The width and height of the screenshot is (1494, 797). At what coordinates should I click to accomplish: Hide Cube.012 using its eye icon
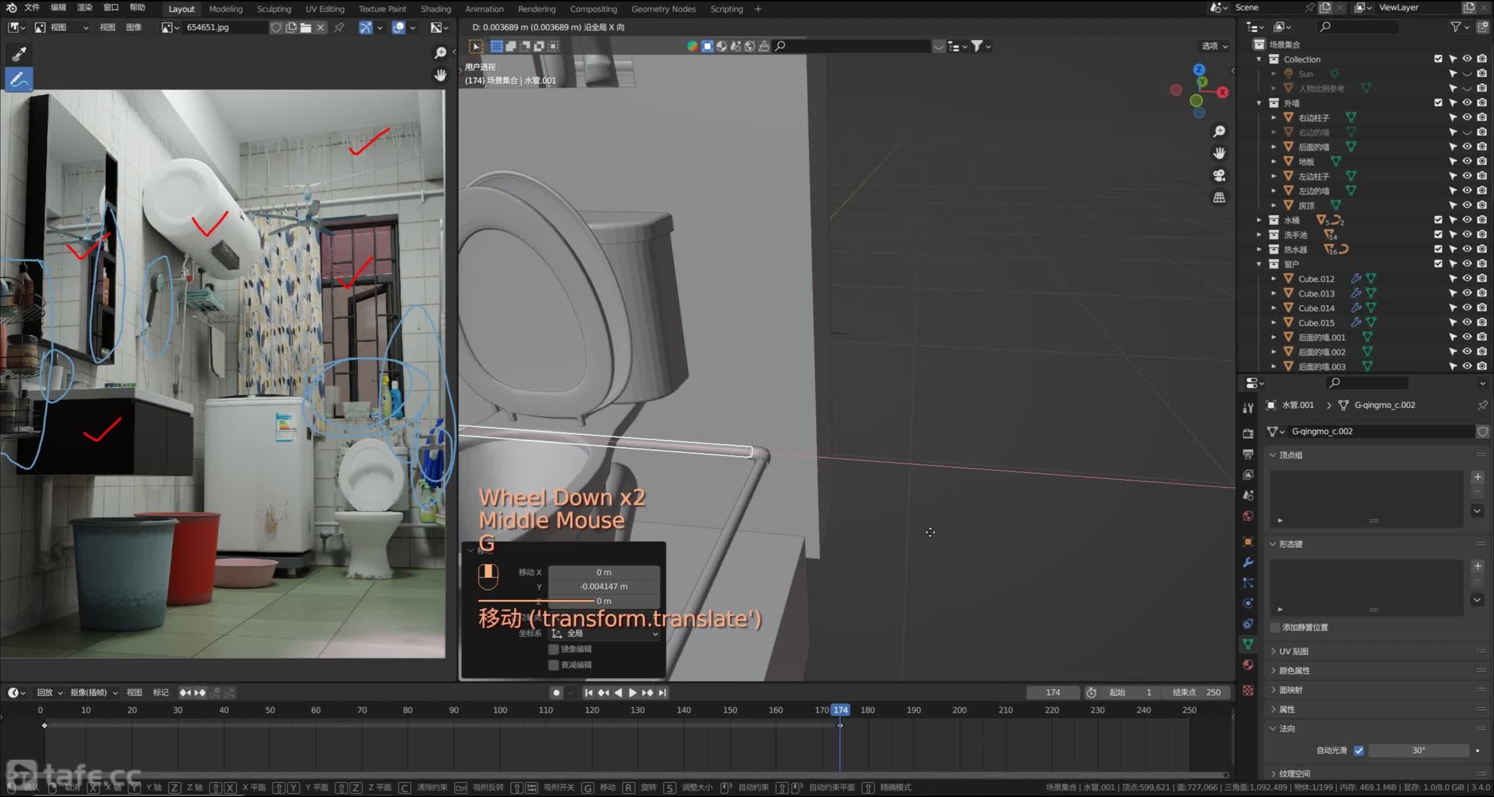pyautogui.click(x=1467, y=278)
